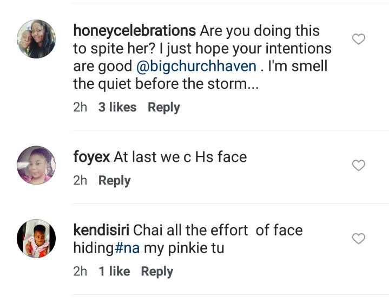389x302 pixels.
Task: Reply to the honeycelebrations comment
Action: click(164, 107)
